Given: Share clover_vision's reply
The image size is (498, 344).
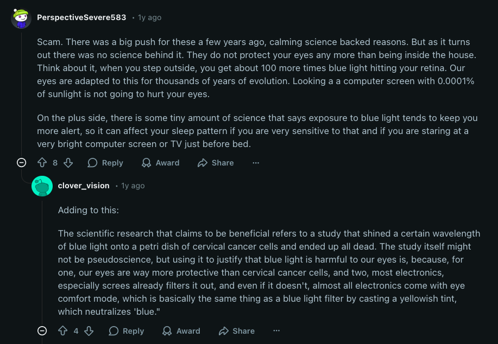Looking at the screenshot, I should point(236,331).
